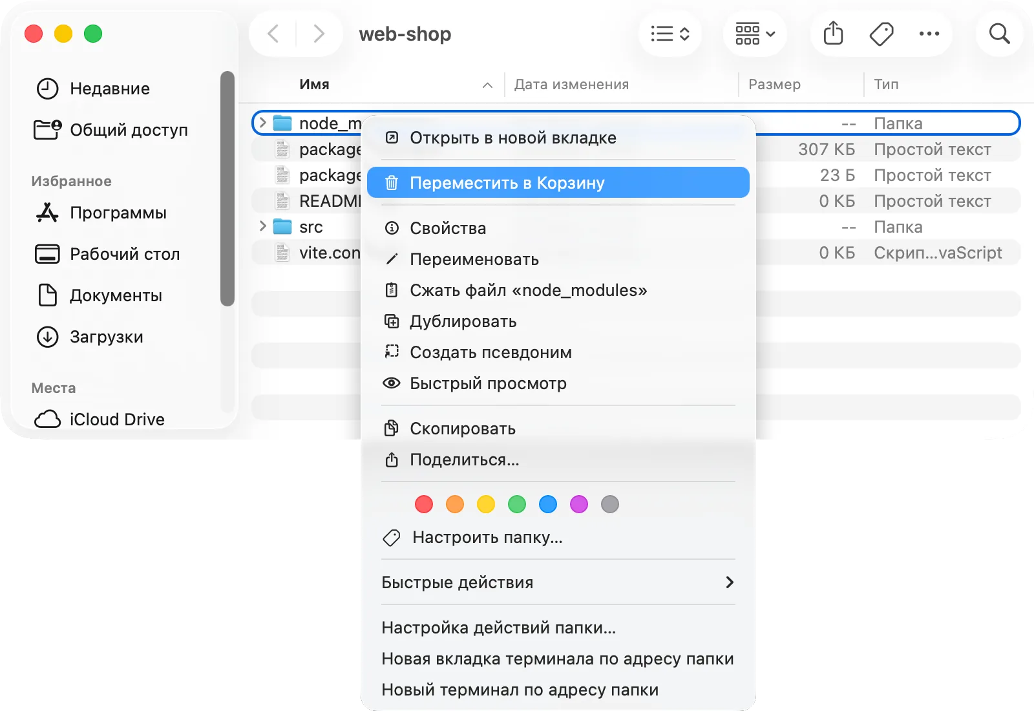
Task: Choose Переименовать in the context menu
Action: (x=558, y=259)
